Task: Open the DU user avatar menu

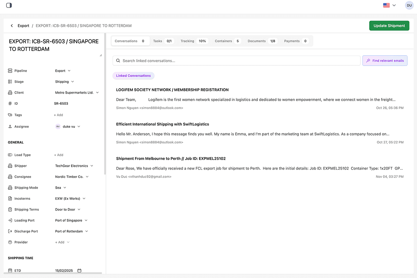Action: pyautogui.click(x=409, y=5)
